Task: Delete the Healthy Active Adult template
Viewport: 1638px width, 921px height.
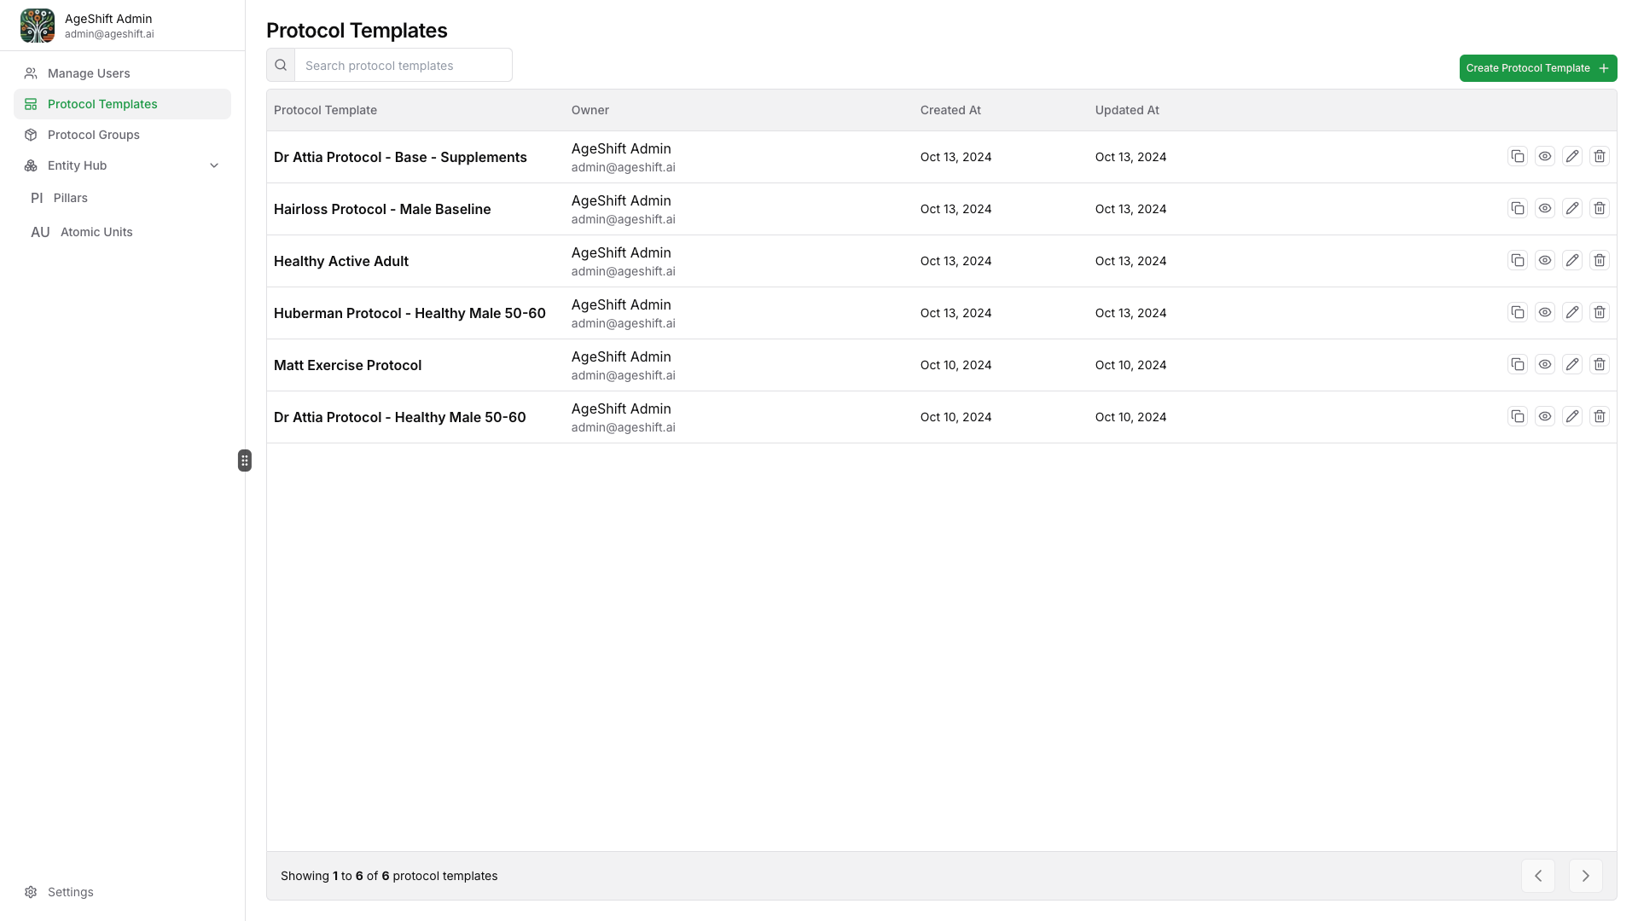Action: (x=1599, y=260)
